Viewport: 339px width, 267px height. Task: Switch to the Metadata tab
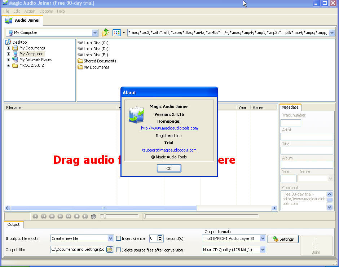click(290, 107)
